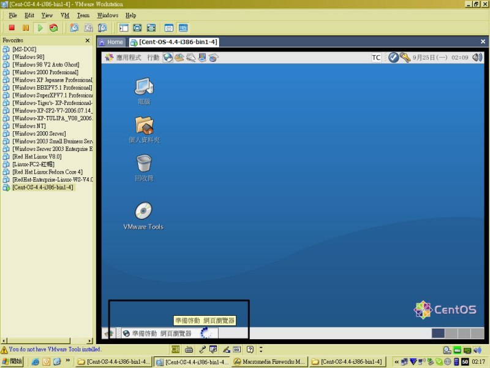
Task: Open the VM menu
Action: [x=65, y=15]
